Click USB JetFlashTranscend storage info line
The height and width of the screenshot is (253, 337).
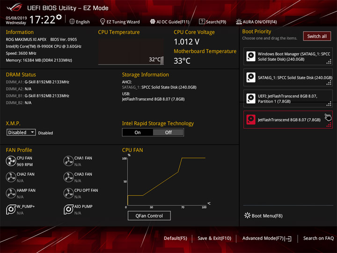pos(153,99)
